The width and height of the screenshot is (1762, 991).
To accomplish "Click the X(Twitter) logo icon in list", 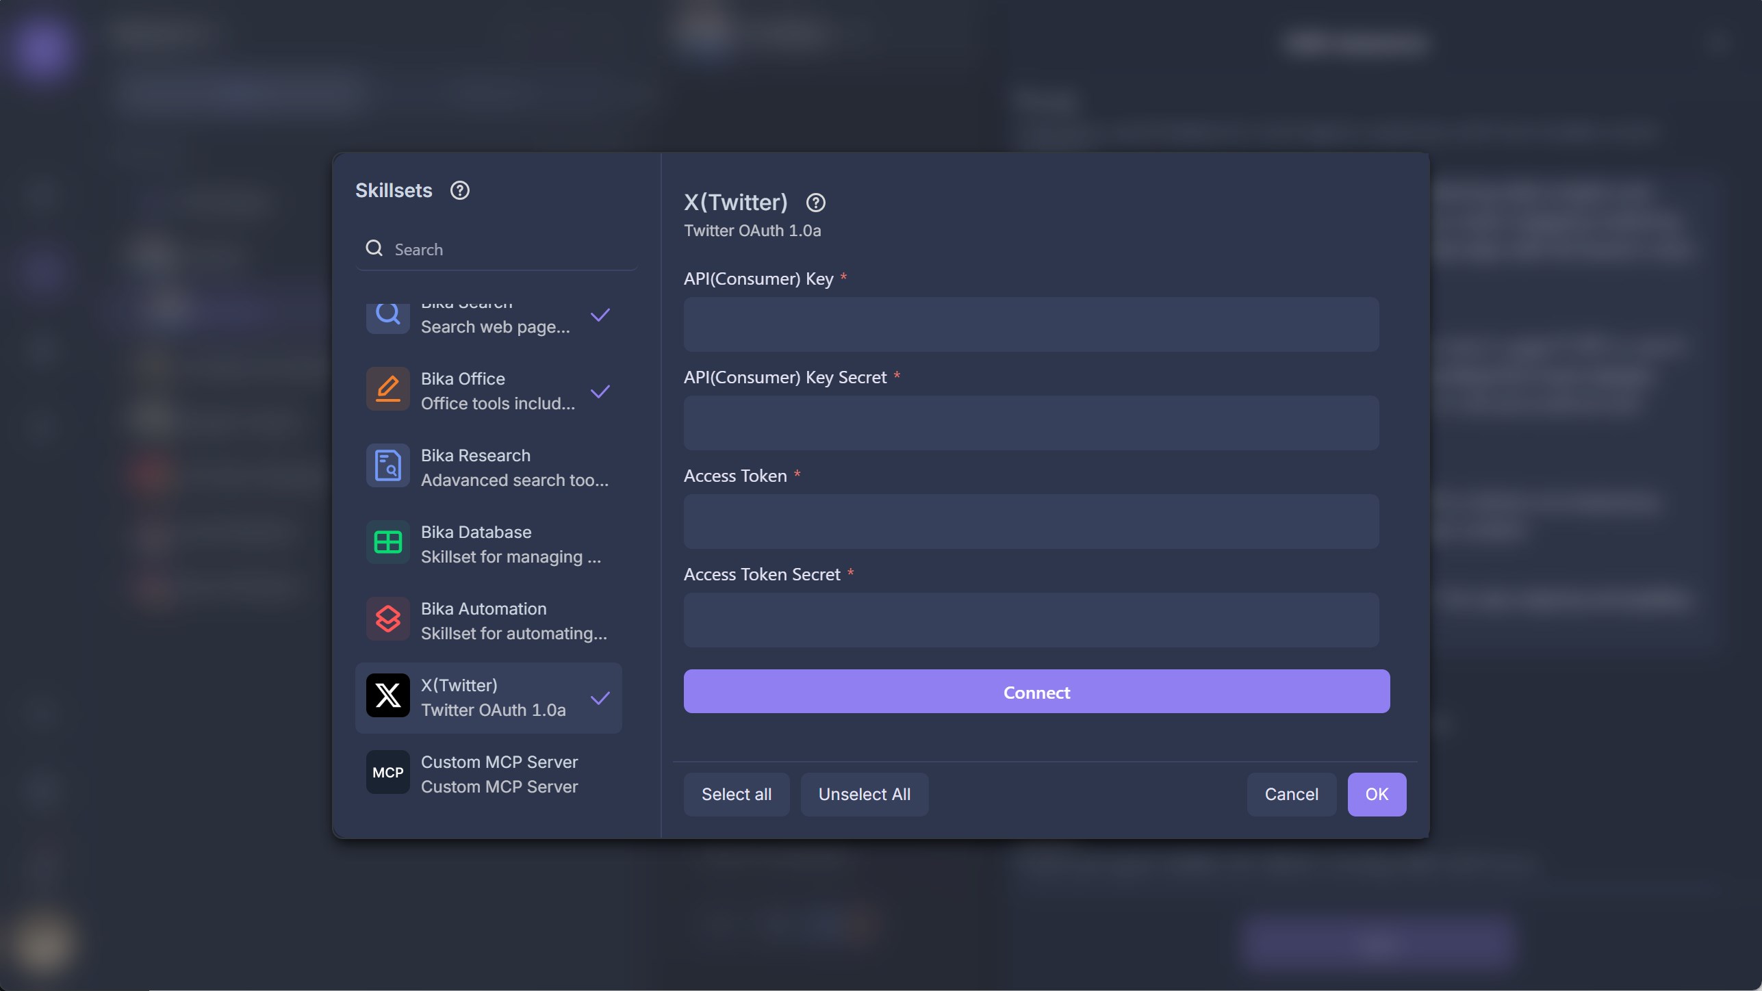I will coord(388,695).
